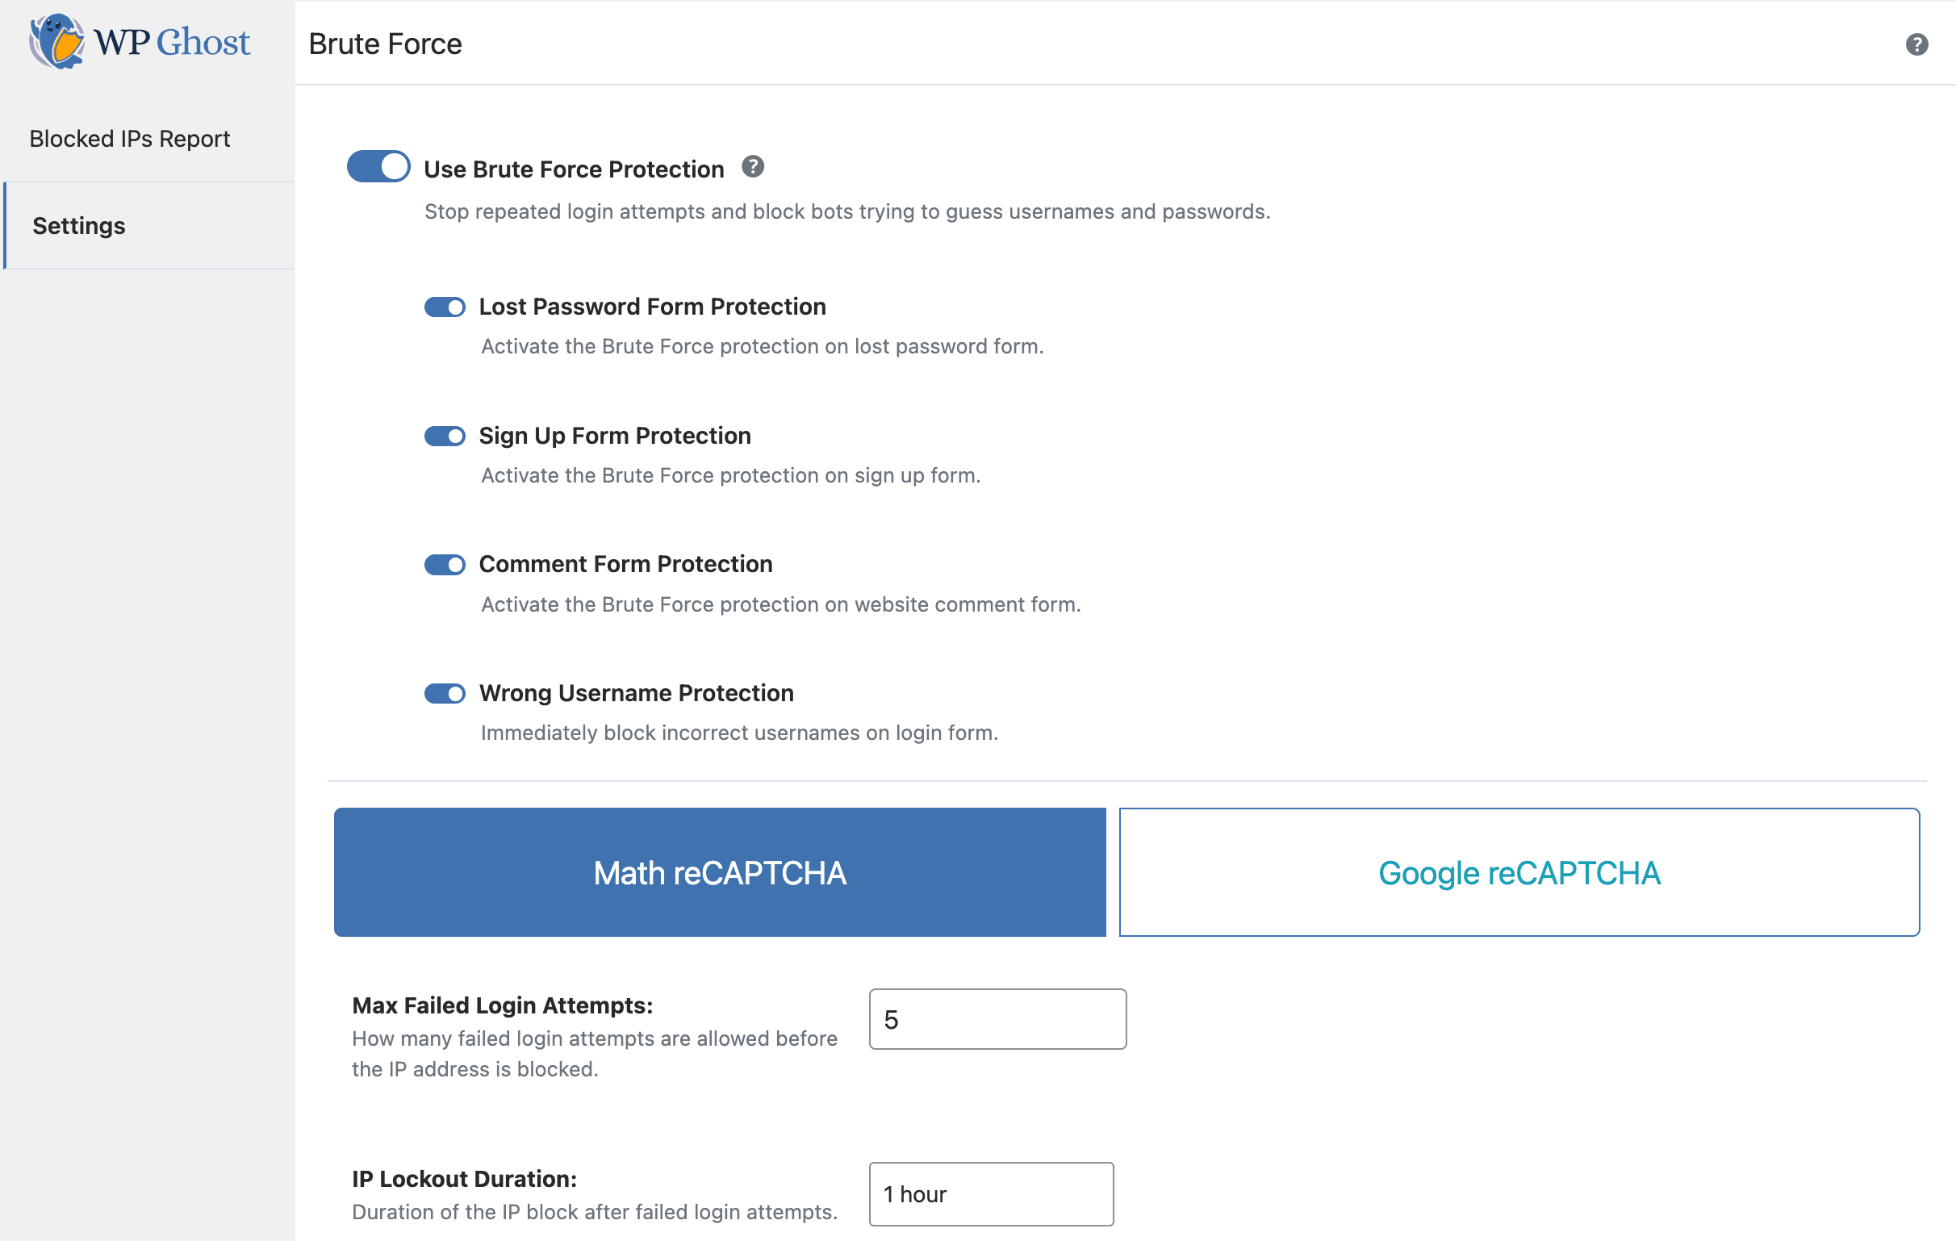Viewport: 1956px width, 1241px height.
Task: Toggle Sign Up Form Protection switch
Action: (x=445, y=437)
